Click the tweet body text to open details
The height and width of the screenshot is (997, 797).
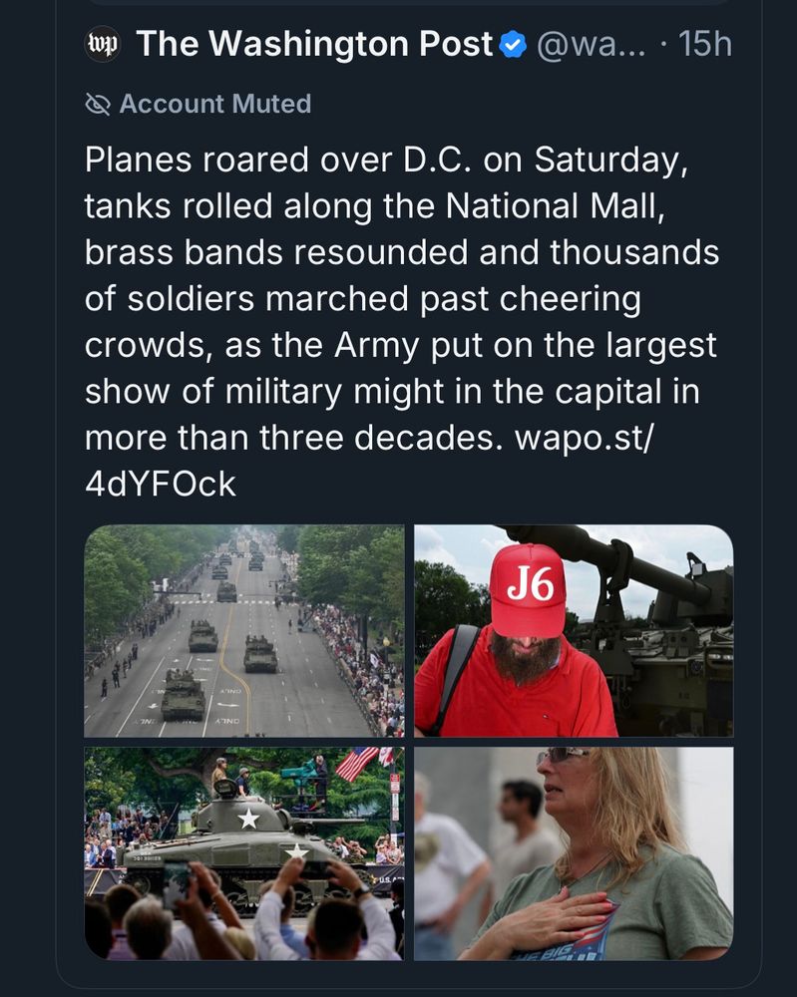click(399, 299)
